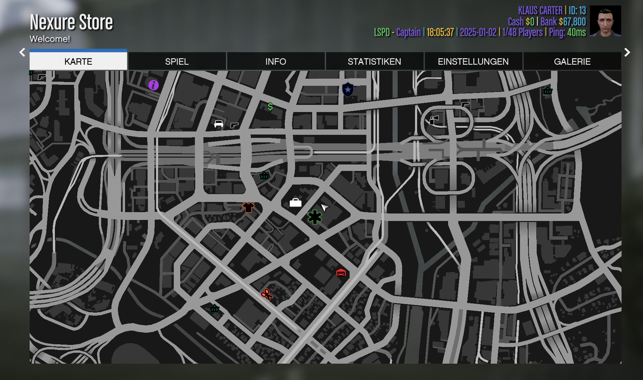Click the purple information blip on map
The height and width of the screenshot is (380, 643).
pyautogui.click(x=153, y=85)
